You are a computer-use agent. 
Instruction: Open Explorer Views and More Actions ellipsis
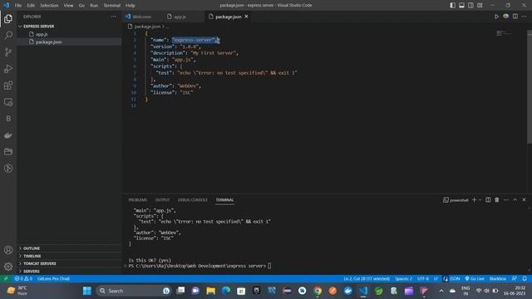click(113, 17)
